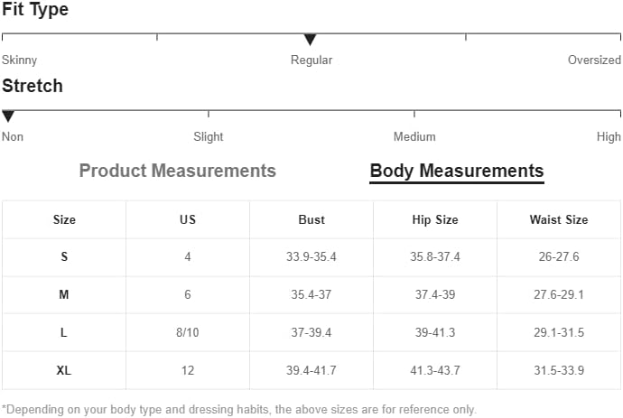Select the size S row label
The width and height of the screenshot is (623, 418).
pyautogui.click(x=64, y=256)
